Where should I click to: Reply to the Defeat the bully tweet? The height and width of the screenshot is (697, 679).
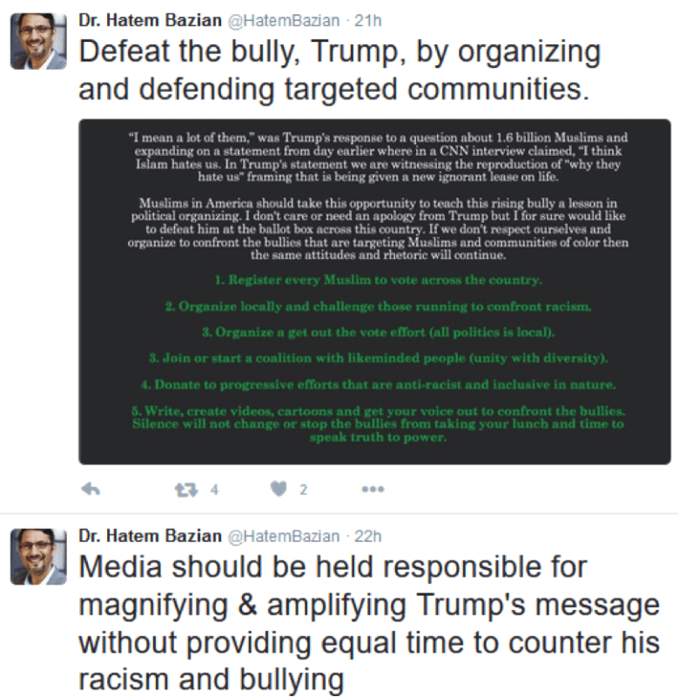[x=91, y=489]
